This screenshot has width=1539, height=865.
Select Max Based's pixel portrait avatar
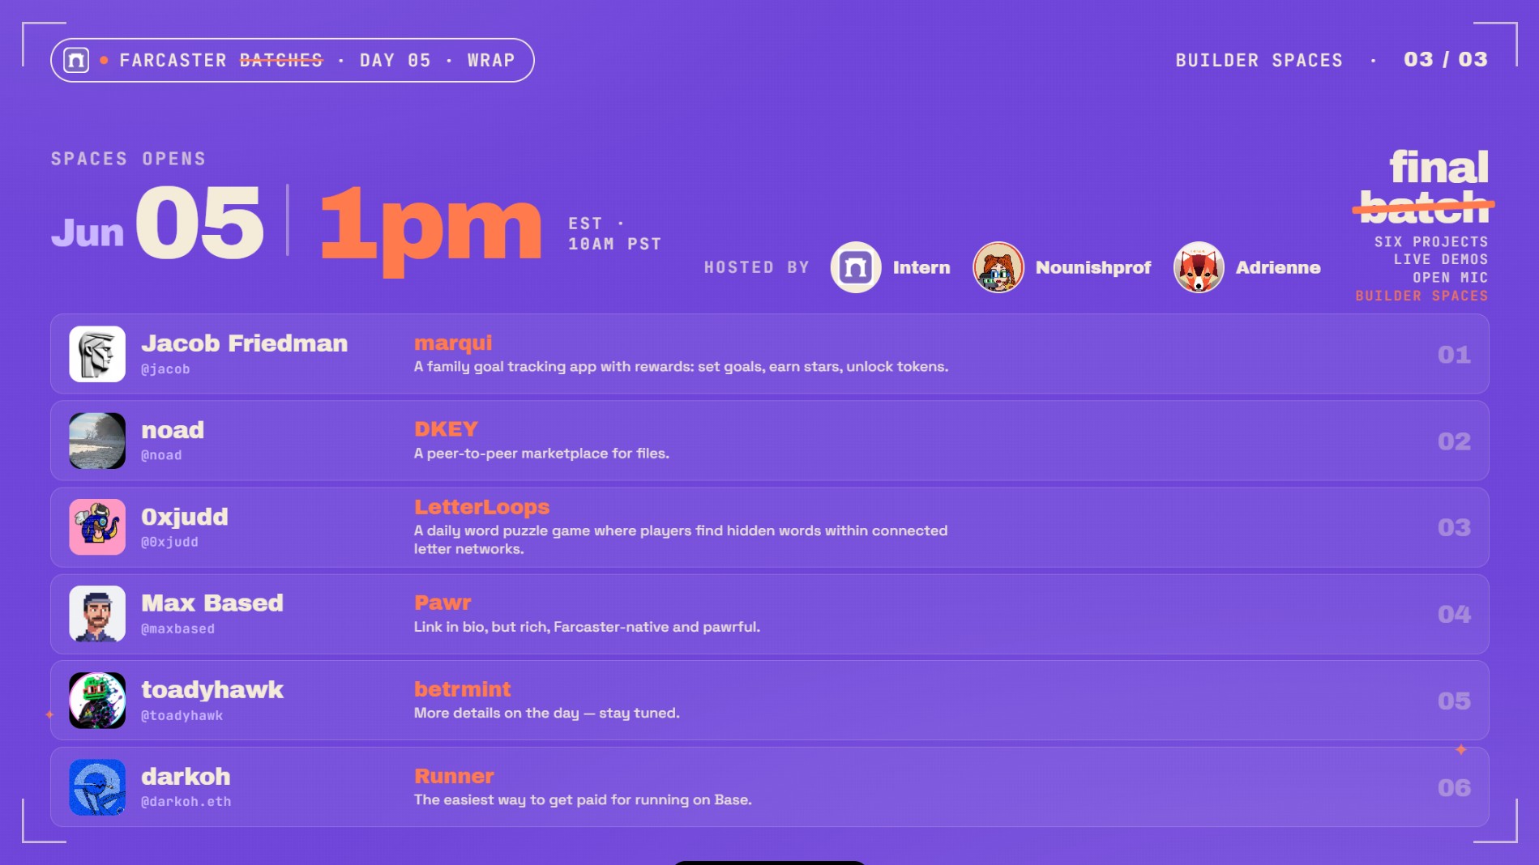[97, 614]
